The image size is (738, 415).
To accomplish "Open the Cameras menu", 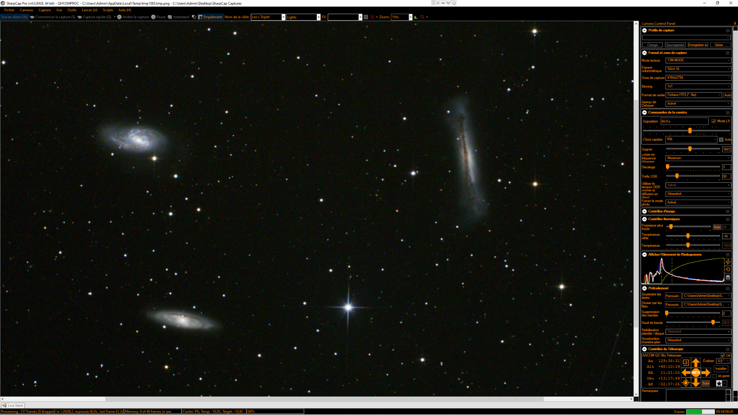I will [26, 10].
